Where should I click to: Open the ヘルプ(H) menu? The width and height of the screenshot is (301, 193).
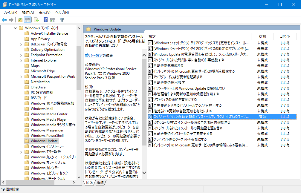[62, 13]
